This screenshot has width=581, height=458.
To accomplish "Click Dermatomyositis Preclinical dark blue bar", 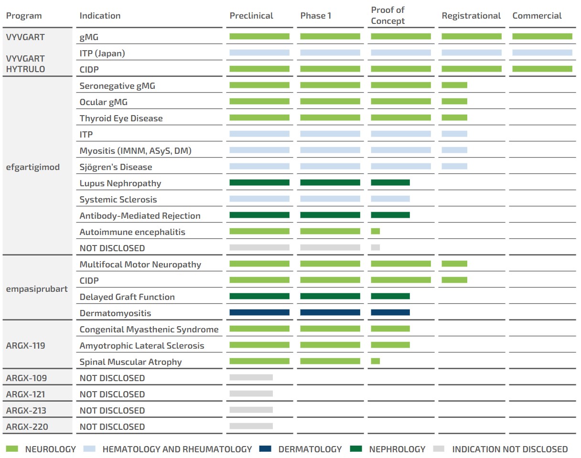I will (259, 312).
